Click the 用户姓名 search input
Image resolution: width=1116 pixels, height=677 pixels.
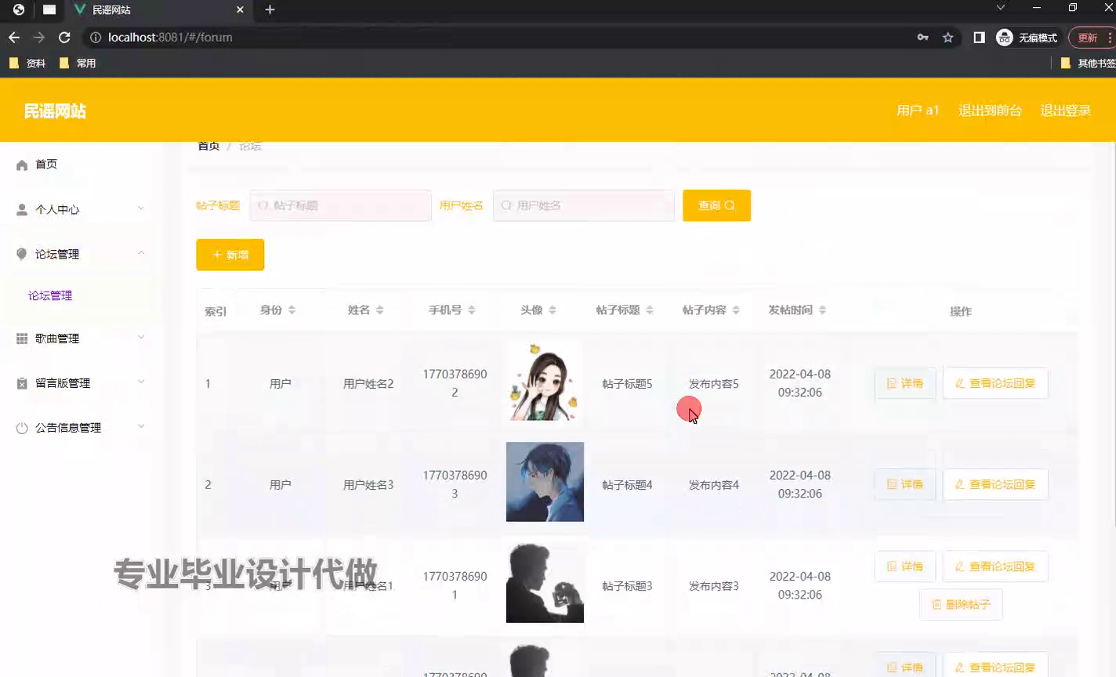584,205
